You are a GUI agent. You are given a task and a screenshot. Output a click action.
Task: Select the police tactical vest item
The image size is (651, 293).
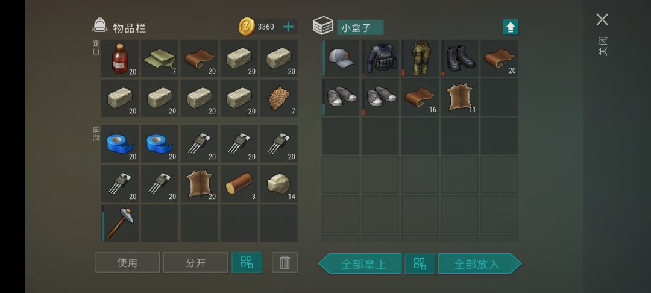380,58
